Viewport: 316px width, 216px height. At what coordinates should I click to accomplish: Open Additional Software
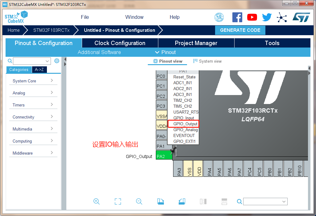[x=99, y=52]
